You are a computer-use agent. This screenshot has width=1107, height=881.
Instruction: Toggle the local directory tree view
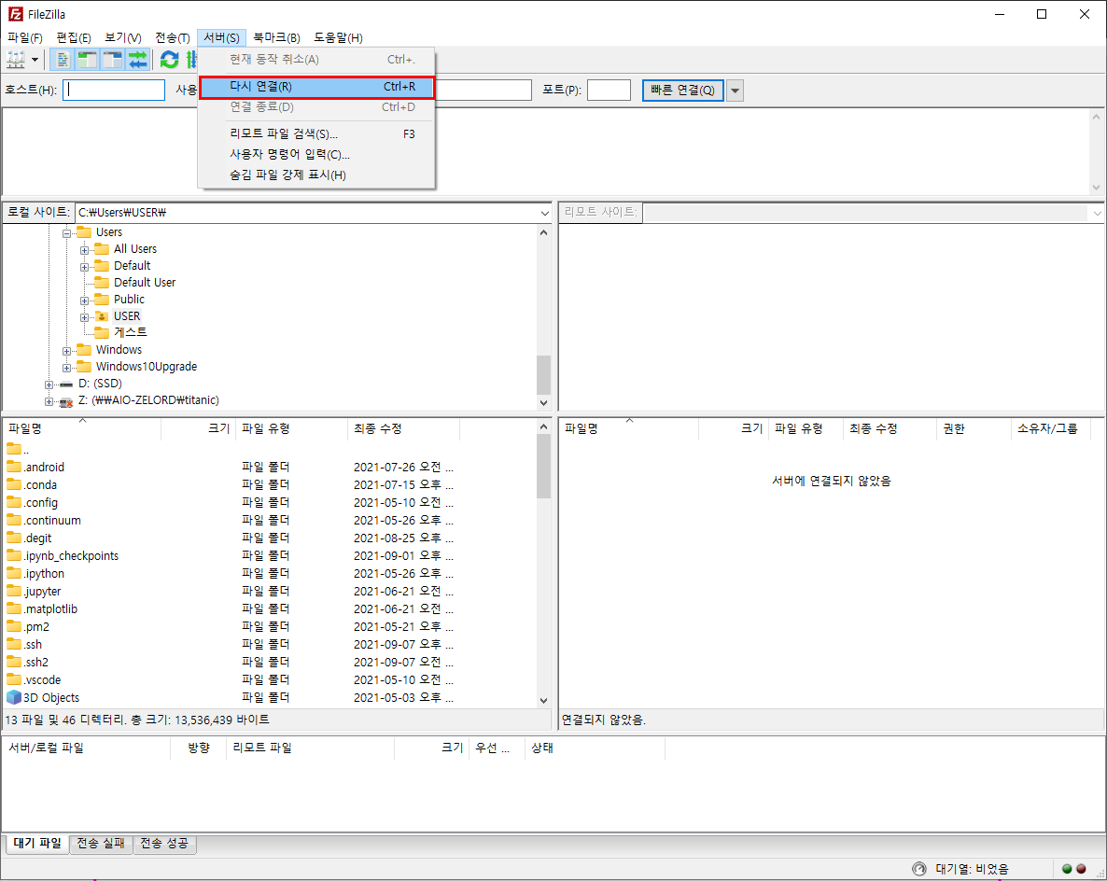click(x=88, y=60)
